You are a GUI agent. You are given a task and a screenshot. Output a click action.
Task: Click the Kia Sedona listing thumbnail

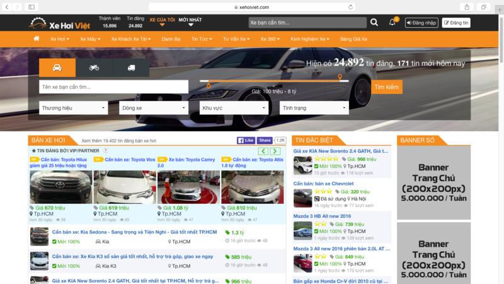click(39, 236)
